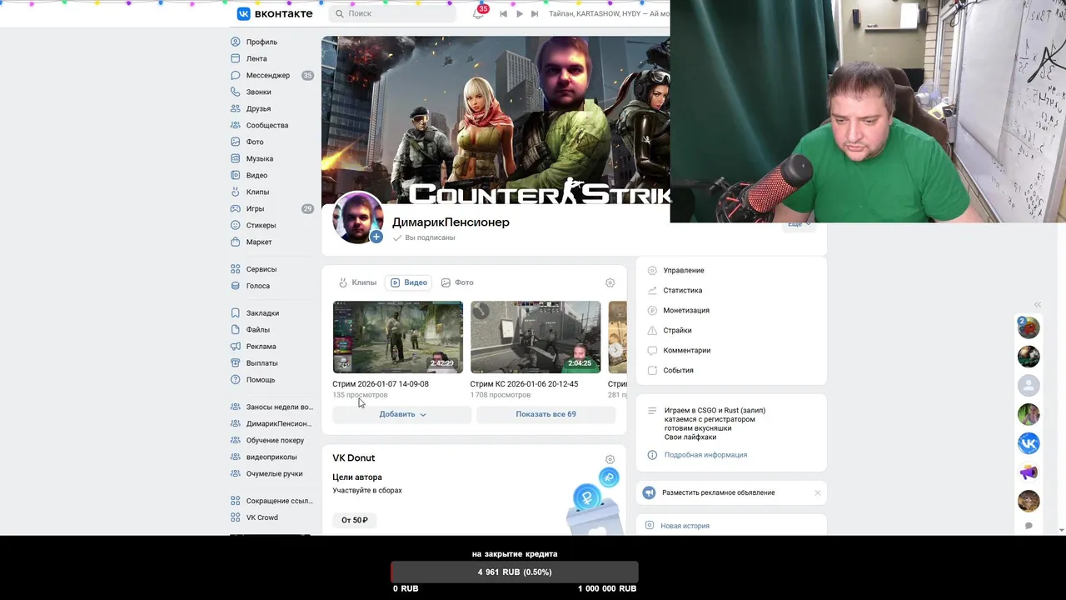Open Сообщества in sidebar
This screenshot has width=1066, height=600.
[x=266, y=125]
